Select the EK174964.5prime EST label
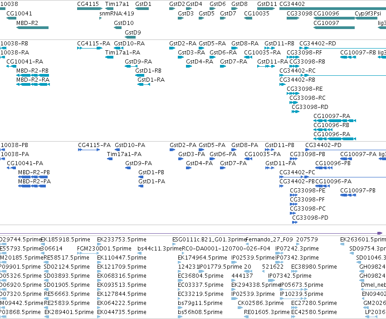This screenshot has height=319, width=386. tap(202, 258)
